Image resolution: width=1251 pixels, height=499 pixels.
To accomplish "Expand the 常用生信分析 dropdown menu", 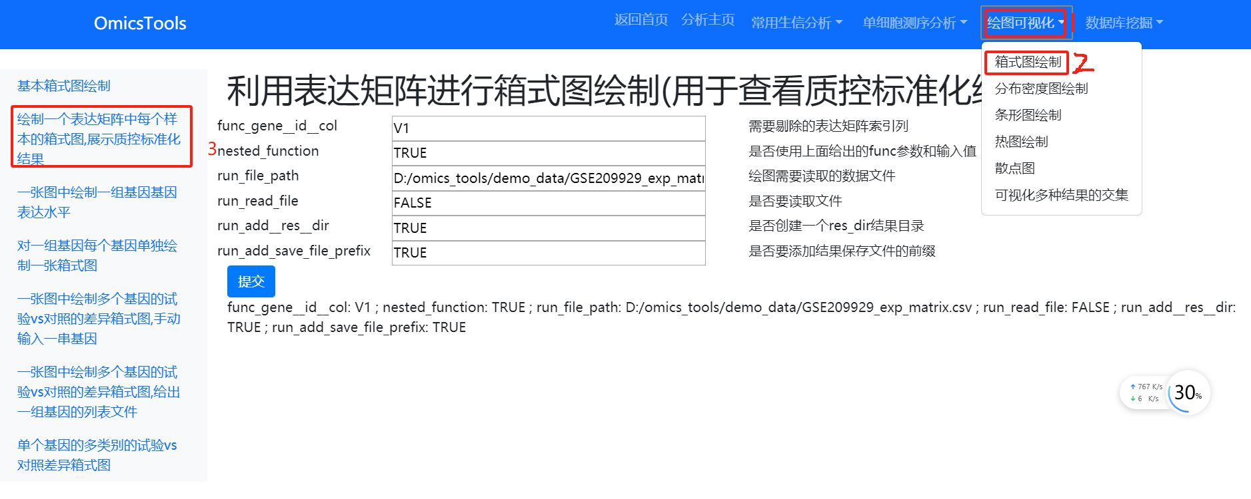I will (797, 23).
